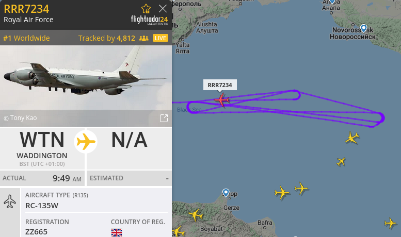Open the aircraft photo in external link
Viewport: 401px width, 237px height.
tap(164, 118)
